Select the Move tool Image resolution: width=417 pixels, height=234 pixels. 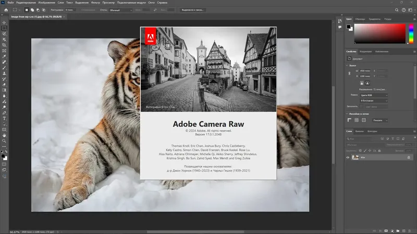click(x=5, y=23)
